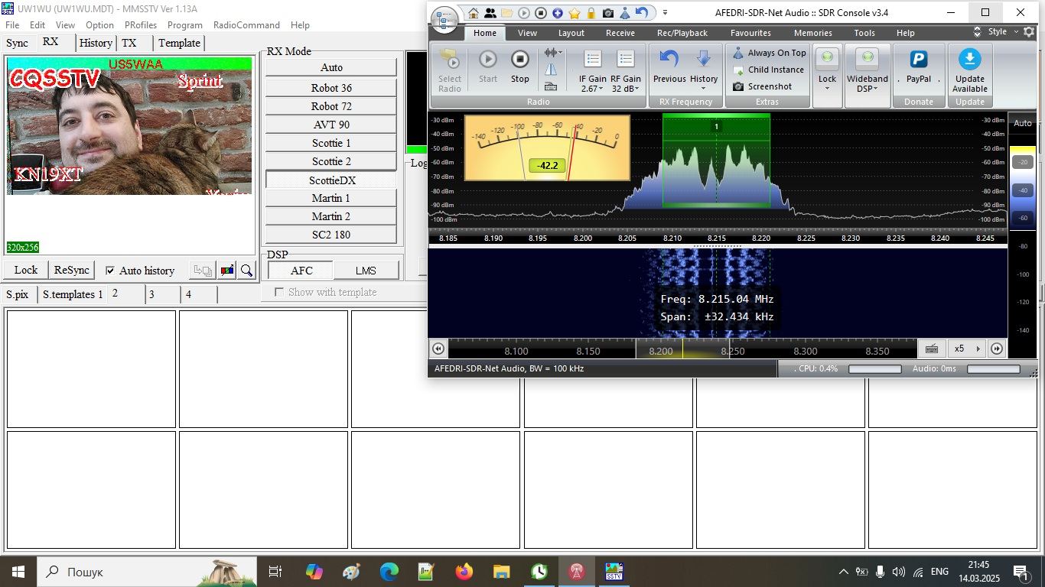Click the magnifier icon beside Auto history
1045x587 pixels.
tap(246, 271)
